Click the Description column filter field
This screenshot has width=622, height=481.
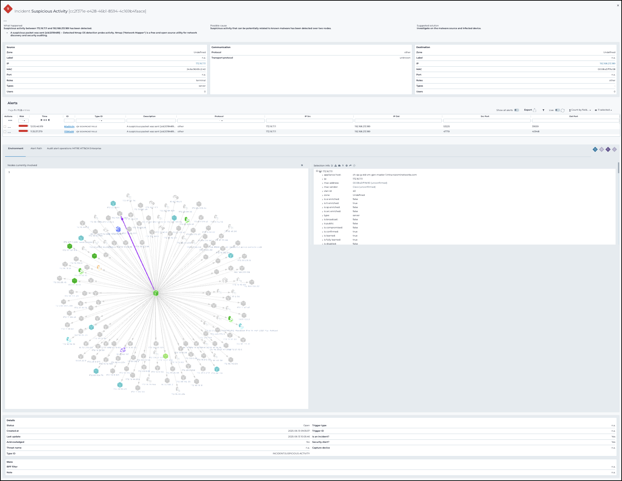pyautogui.click(x=151, y=121)
